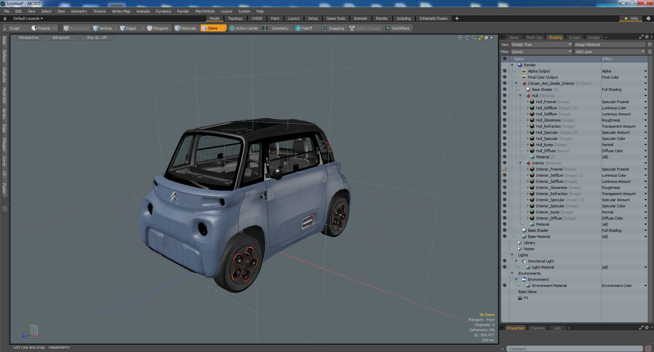Toggle visibility of Alpha Output
The image size is (654, 352).
pos(504,71)
